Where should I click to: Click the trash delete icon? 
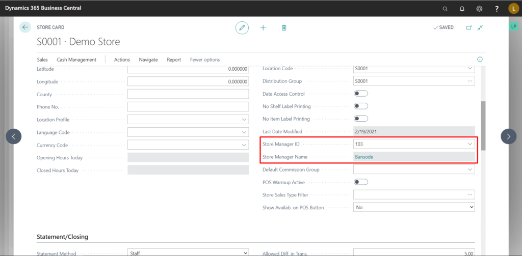pos(283,27)
